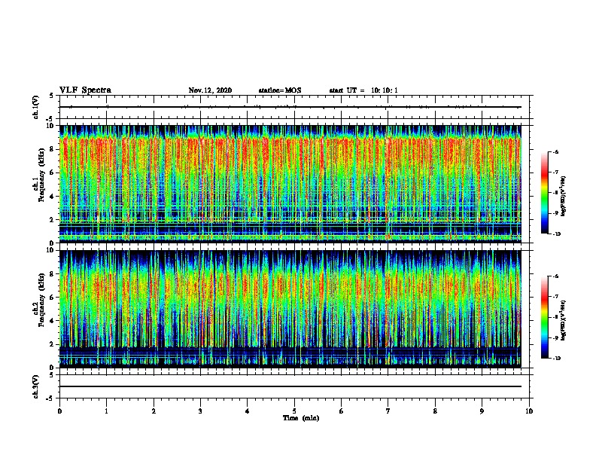Click time axis tick label "9"
The image size is (596, 461).
[482, 411]
